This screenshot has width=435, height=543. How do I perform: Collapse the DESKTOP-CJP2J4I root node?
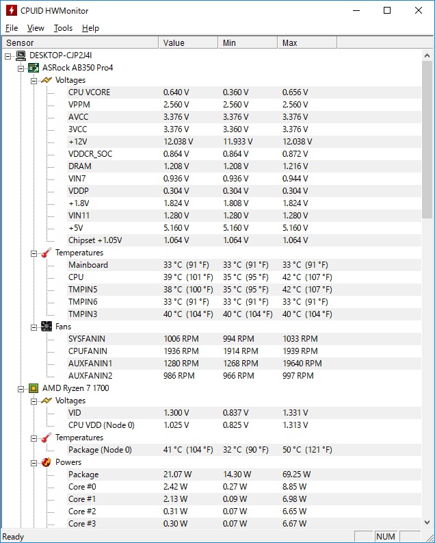pyautogui.click(x=8, y=56)
